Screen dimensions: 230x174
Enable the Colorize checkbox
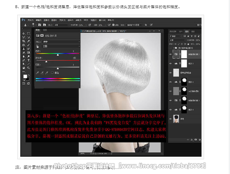[x=52, y=73]
